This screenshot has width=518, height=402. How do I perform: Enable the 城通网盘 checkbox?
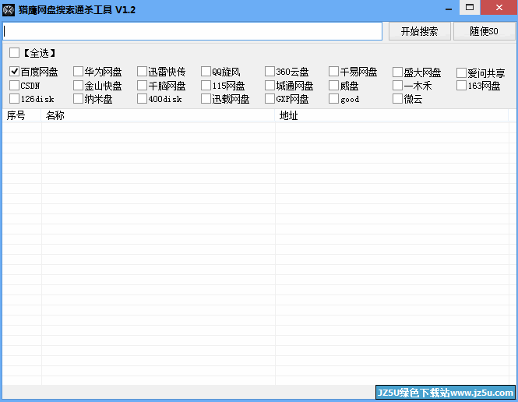click(x=270, y=85)
